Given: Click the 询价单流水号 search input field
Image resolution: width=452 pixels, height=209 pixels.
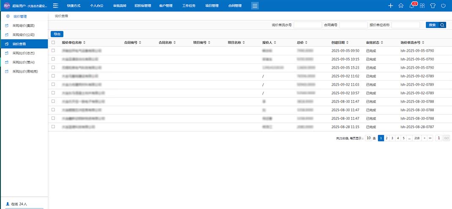Looking at the screenshot, I should click(x=308, y=25).
